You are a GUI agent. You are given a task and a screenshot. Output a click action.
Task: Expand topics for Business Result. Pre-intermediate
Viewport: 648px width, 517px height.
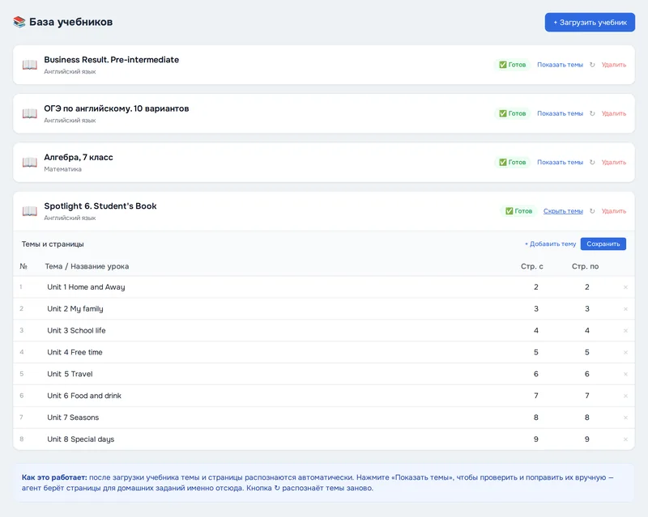tap(560, 65)
